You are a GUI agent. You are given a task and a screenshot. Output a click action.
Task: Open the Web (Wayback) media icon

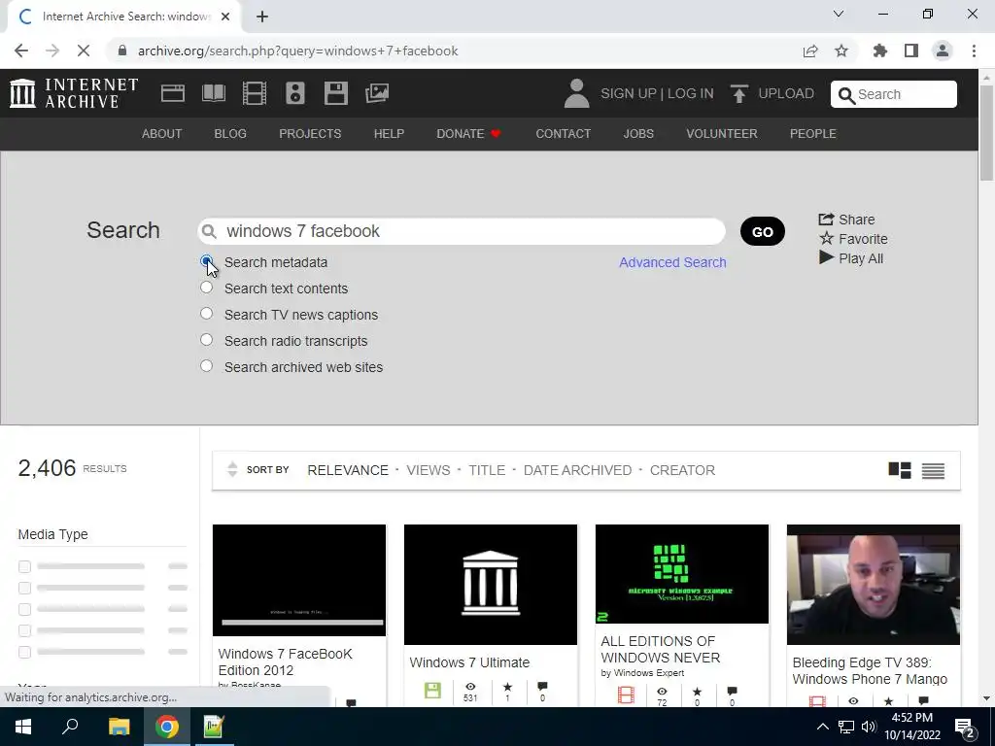click(x=173, y=93)
